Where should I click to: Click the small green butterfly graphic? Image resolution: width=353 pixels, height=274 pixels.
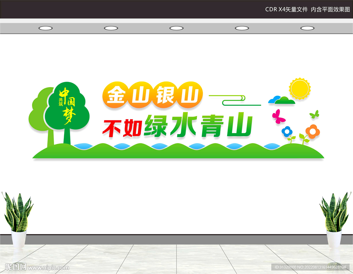314,114
